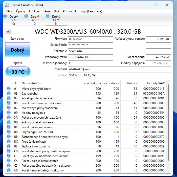
Task: Click the Dobrý health status button
Action: click(x=18, y=50)
